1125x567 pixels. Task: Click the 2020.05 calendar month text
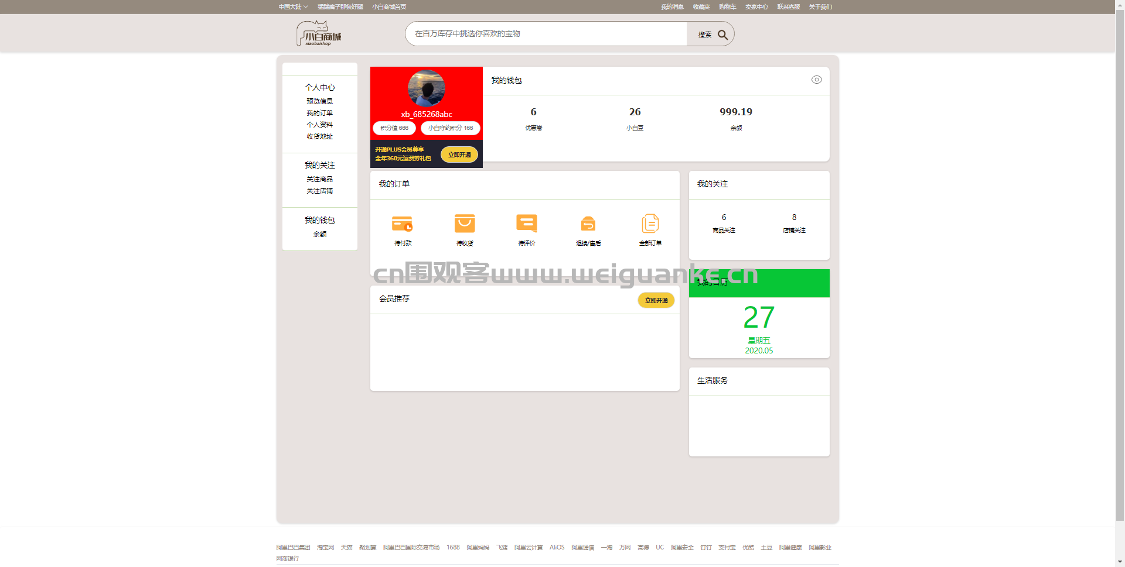pos(759,350)
